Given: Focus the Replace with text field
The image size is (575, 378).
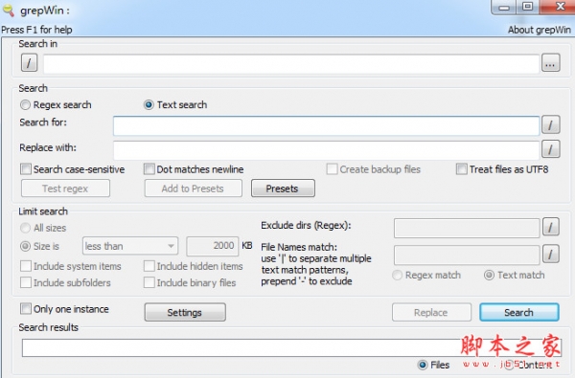Looking at the screenshot, I should point(326,149).
